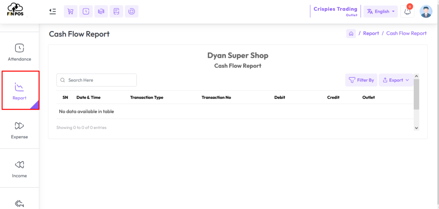Open Income section in sidebar
Image resolution: width=439 pixels, height=209 pixels.
point(19,169)
